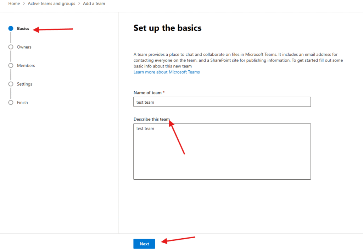Click the Name of team field label
This screenshot has height=250, width=363.
pos(147,93)
